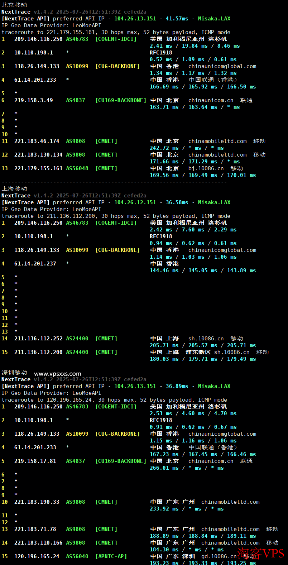Click hop IP 221.183.190.33

click(37, 502)
